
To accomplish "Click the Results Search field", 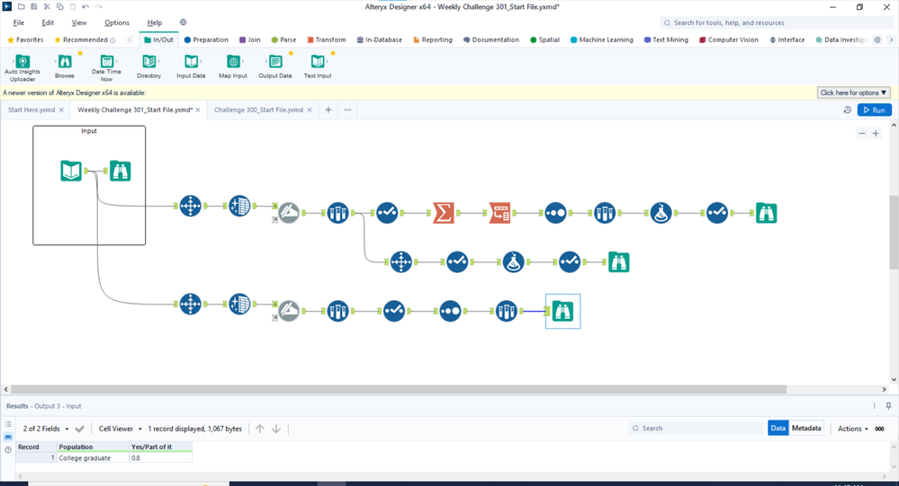I will [697, 429].
